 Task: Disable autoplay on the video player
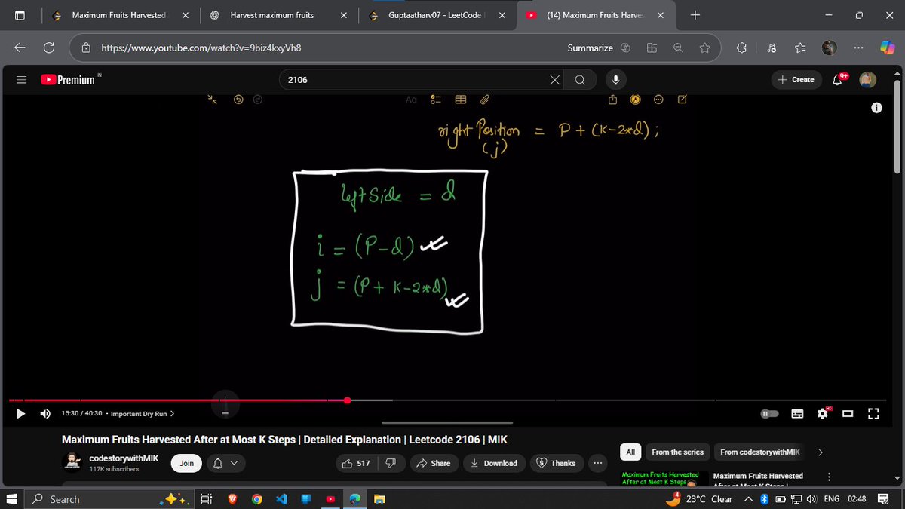click(769, 413)
